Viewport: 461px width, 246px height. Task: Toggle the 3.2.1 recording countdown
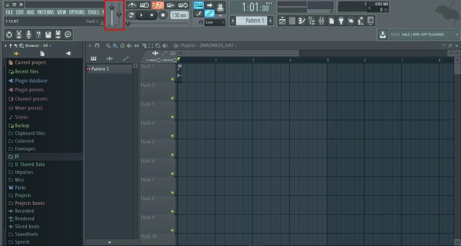(x=157, y=5)
